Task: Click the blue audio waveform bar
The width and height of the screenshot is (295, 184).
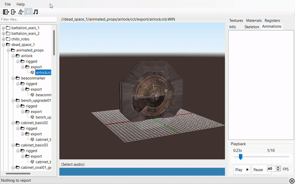Action: pos(142,172)
